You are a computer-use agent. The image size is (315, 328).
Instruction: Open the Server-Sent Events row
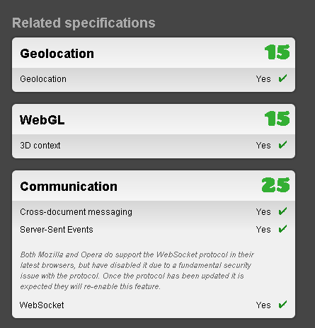coord(154,230)
